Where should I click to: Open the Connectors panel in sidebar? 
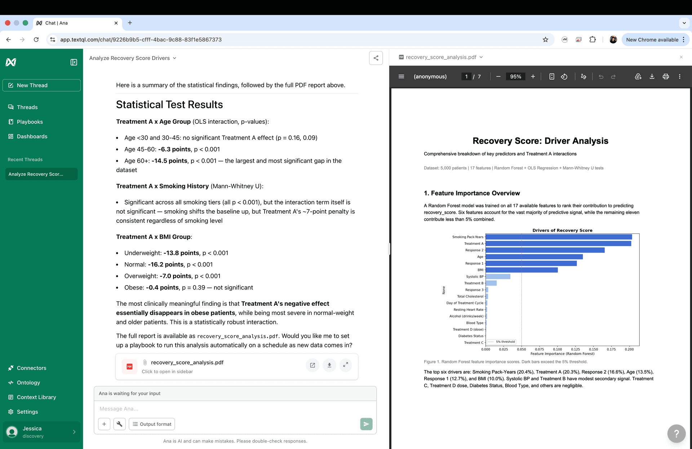click(31, 368)
